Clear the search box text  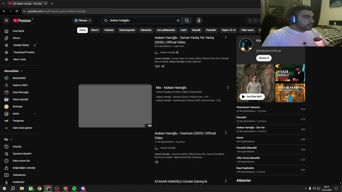point(178,21)
